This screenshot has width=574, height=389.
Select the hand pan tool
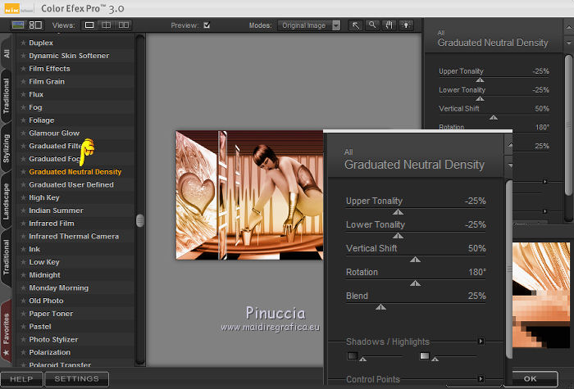pyautogui.click(x=389, y=25)
